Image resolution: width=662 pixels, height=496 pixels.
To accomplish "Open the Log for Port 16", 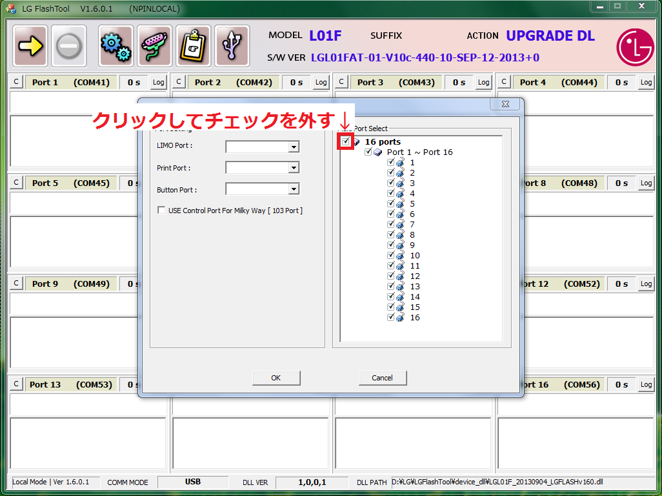I will pos(647,384).
